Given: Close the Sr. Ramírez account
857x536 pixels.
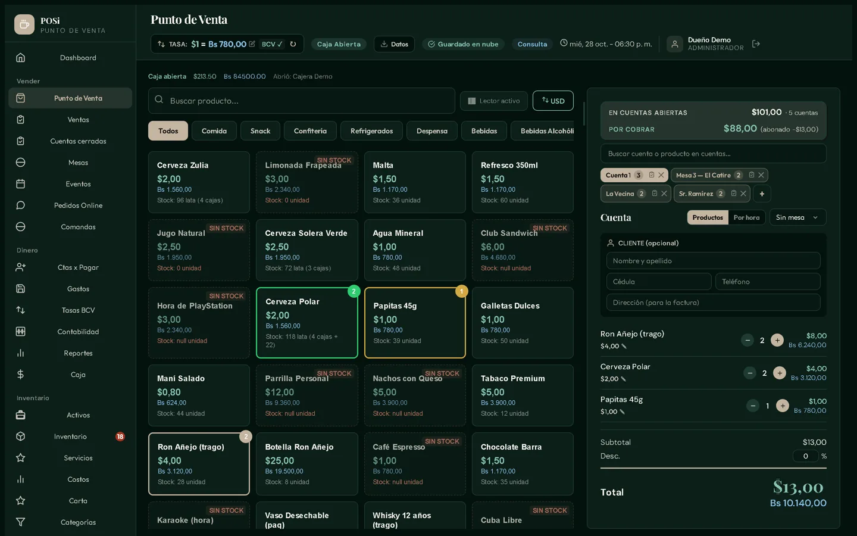Looking at the screenshot, I should coord(743,194).
